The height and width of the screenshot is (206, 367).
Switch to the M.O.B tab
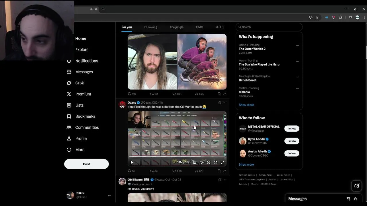[219, 27]
